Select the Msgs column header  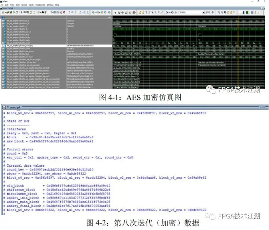pos(109,18)
